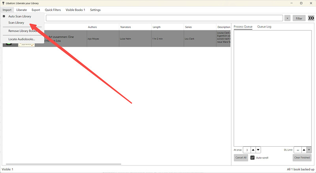Open the Export menu

36,10
